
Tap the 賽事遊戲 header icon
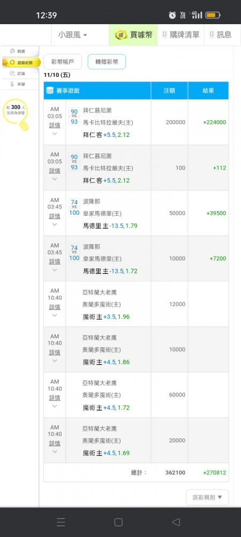(x=50, y=91)
